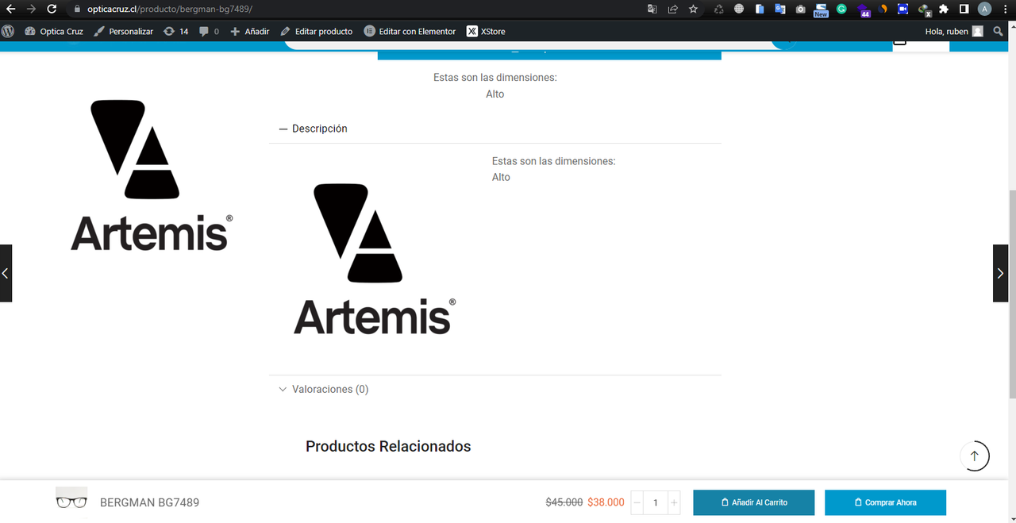Bookmark this page with the star

click(x=694, y=10)
